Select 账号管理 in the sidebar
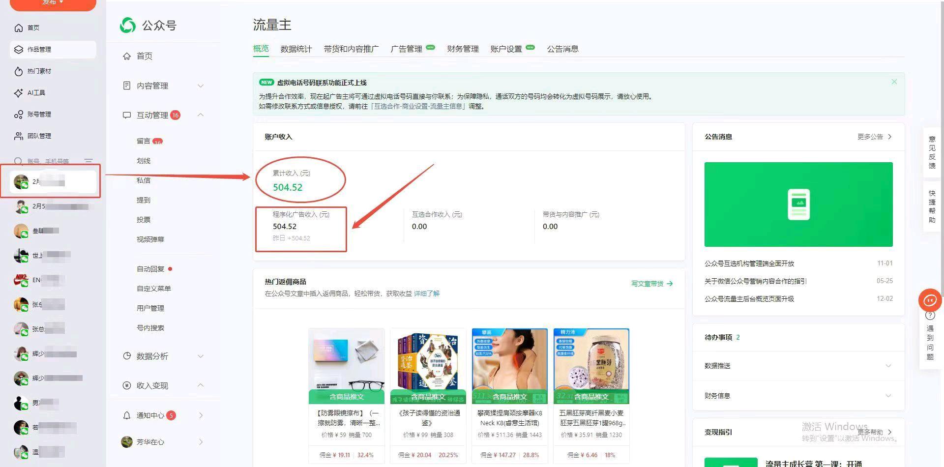 point(39,114)
